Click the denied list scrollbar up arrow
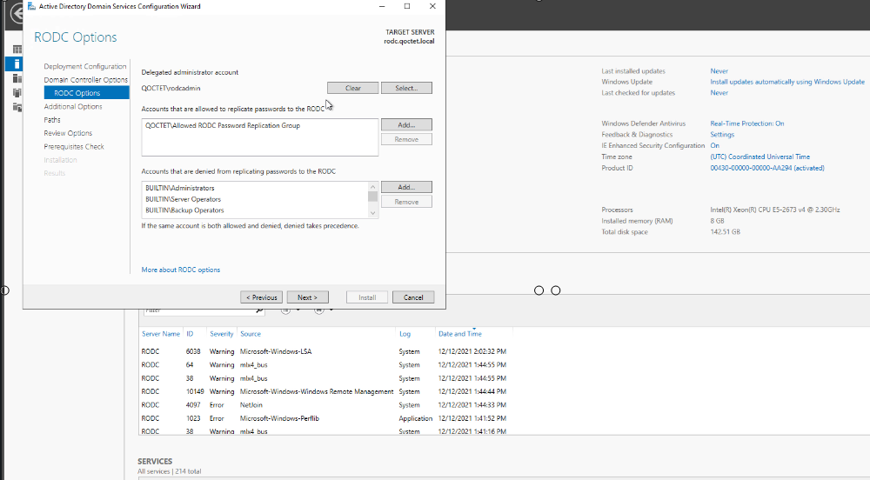870x480 pixels. [x=373, y=187]
